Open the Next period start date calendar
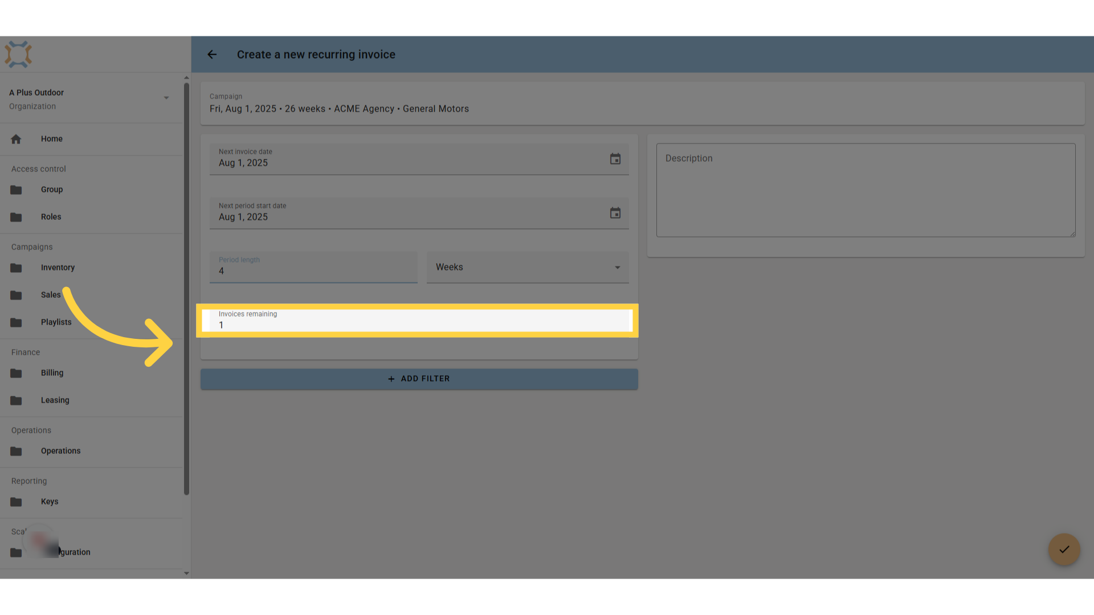This screenshot has width=1094, height=615. tap(615, 213)
